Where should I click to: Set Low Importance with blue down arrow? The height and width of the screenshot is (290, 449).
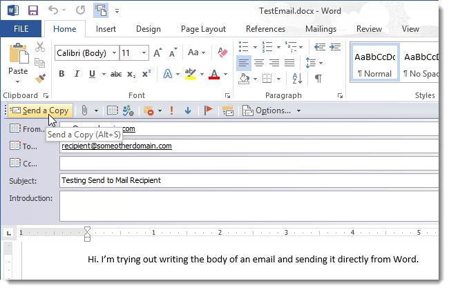[188, 110]
